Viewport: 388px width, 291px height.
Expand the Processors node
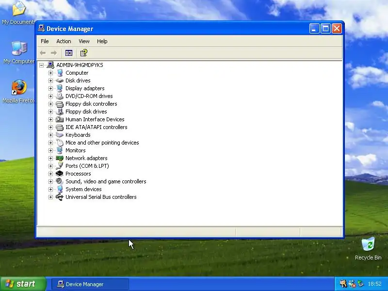(51, 174)
